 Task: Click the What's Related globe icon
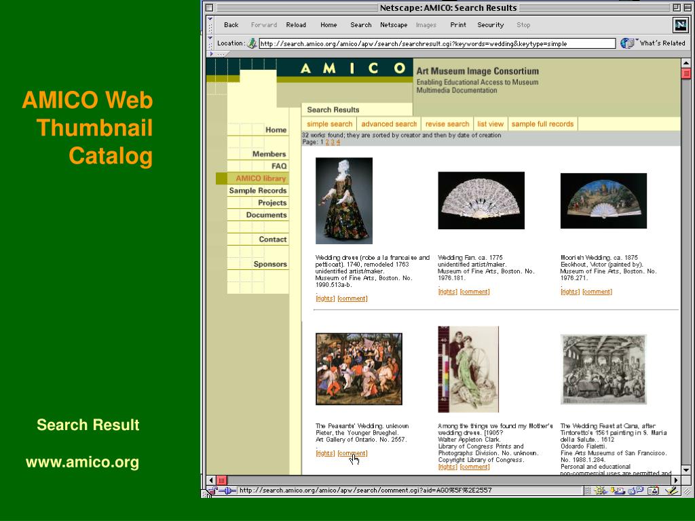626,43
